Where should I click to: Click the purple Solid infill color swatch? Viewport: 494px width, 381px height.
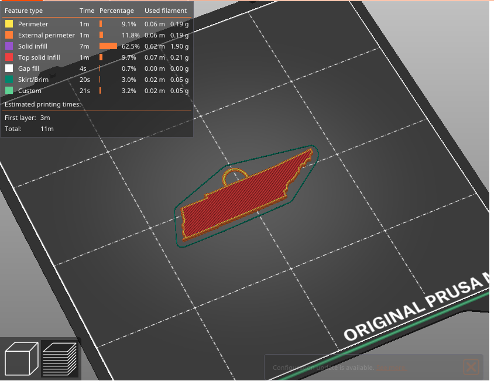[9, 46]
